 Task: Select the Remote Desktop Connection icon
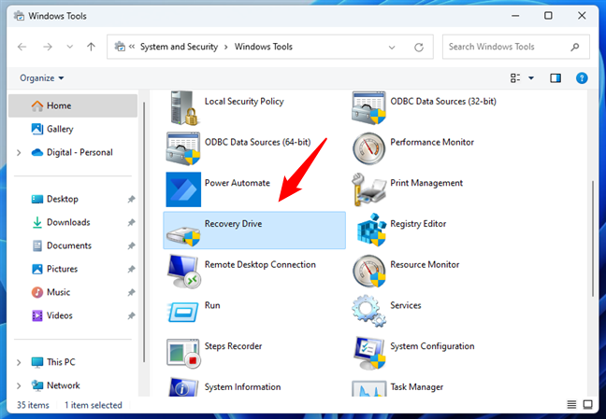[183, 272]
